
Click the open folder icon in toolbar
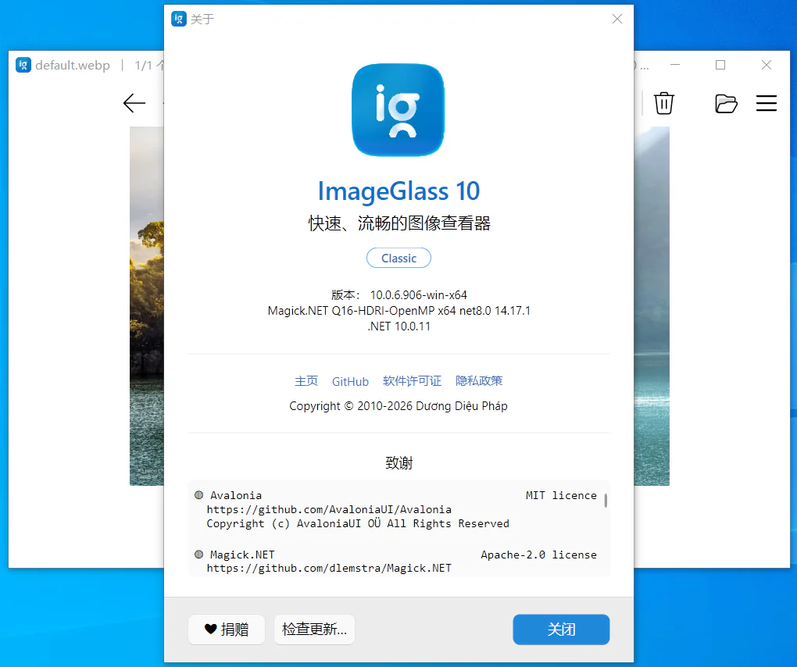(726, 104)
